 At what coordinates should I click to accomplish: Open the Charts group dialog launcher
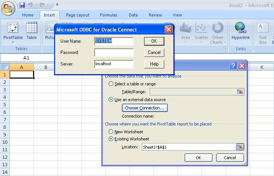tap(225, 49)
